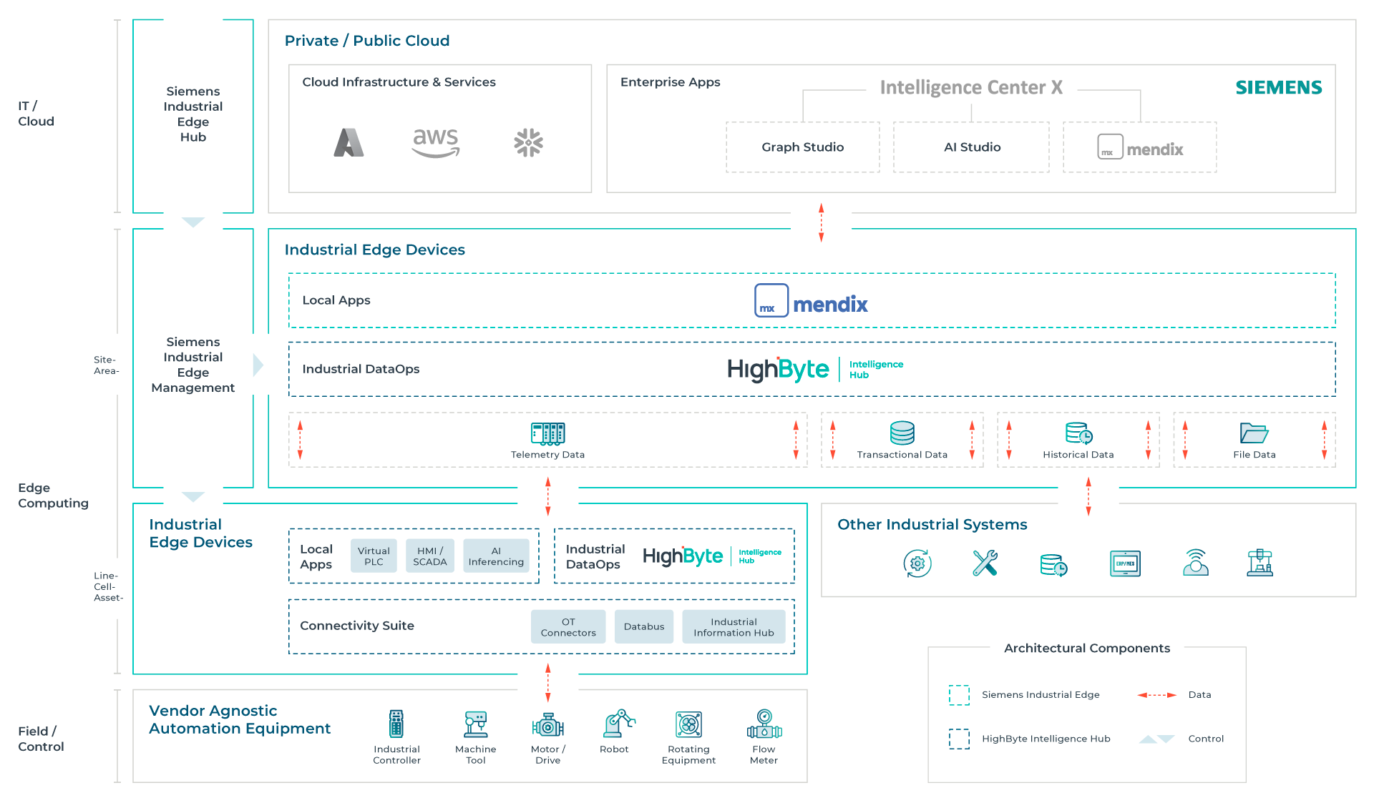This screenshot has height=803, width=1374.
Task: Select the Graph Studio box
Action: (x=803, y=147)
